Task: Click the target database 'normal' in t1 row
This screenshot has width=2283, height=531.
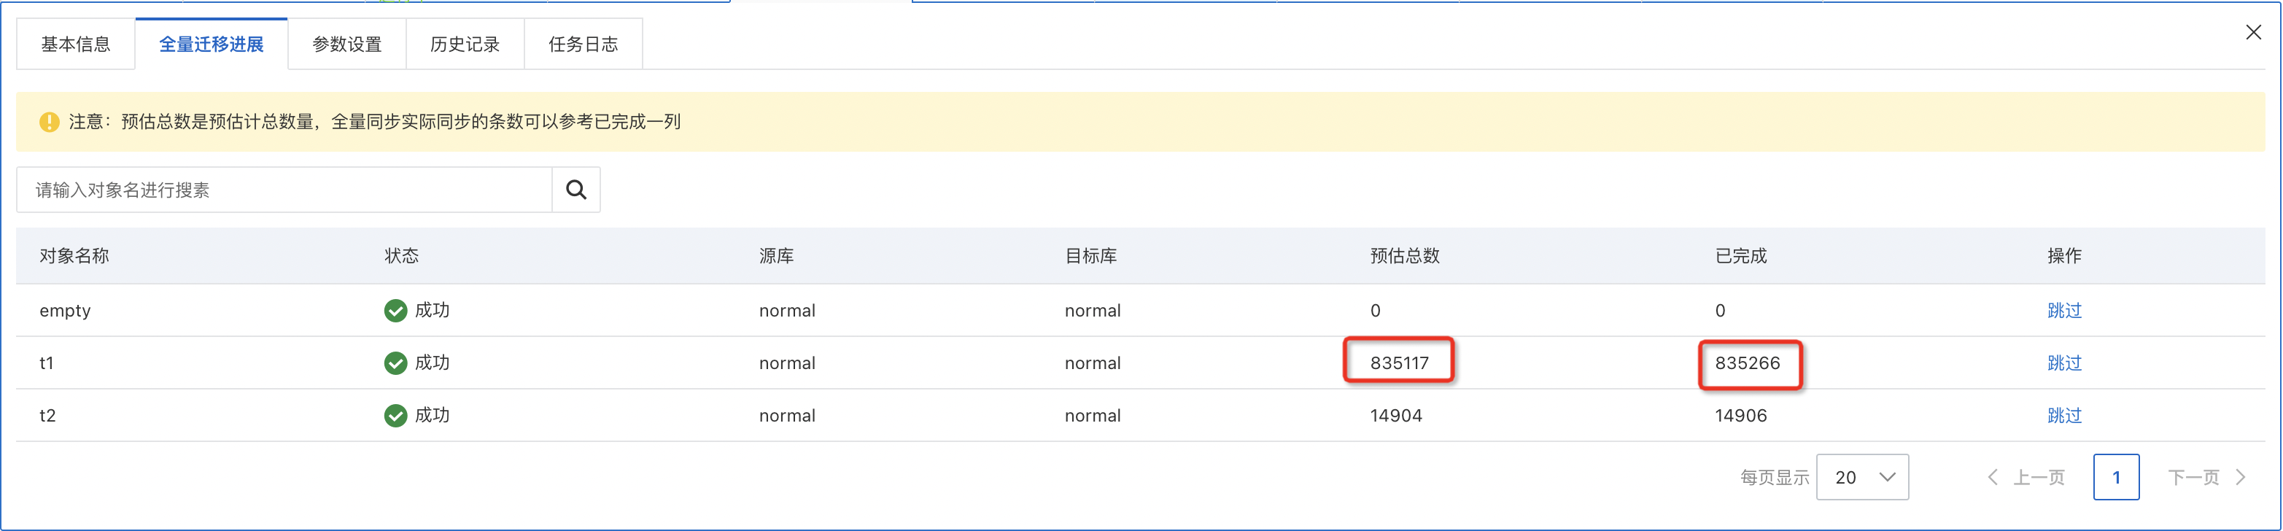Action: tap(1093, 363)
